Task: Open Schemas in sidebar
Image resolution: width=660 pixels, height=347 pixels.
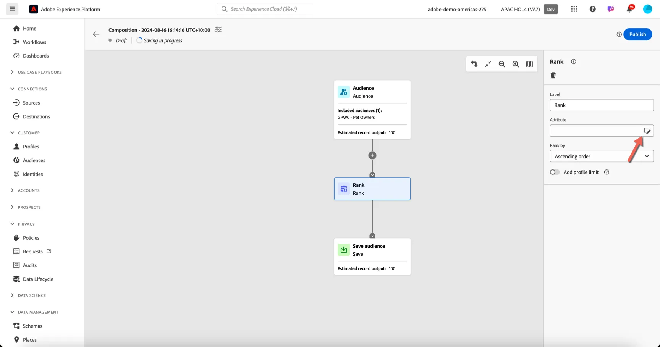Action: point(28,326)
